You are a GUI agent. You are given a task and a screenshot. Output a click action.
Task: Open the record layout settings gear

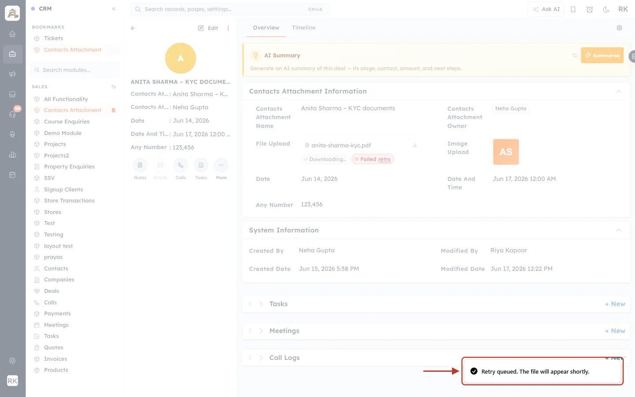pos(620,28)
